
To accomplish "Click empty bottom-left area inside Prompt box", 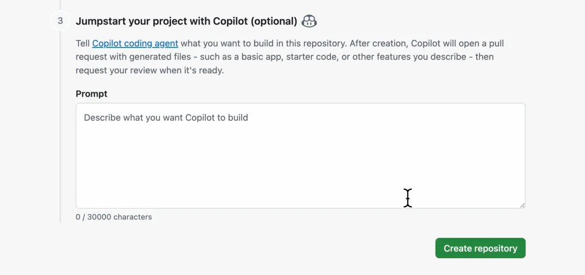I will click(108, 194).
